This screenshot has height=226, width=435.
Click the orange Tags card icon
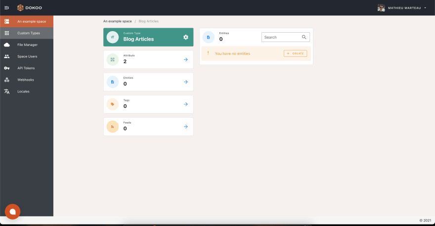(113, 104)
